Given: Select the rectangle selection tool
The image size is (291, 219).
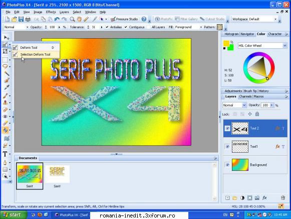Looking at the screenshot, I should (x=5, y=60).
